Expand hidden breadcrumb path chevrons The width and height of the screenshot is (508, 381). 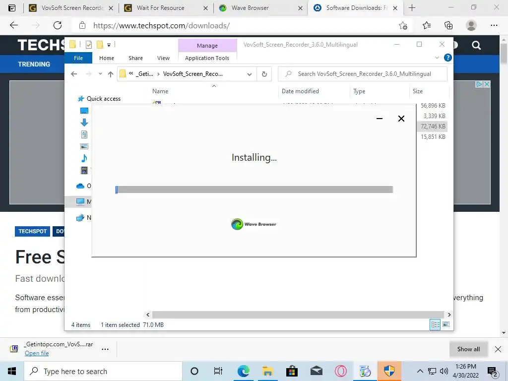(x=131, y=73)
